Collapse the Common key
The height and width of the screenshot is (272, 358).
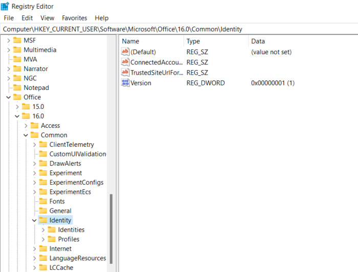coord(26,135)
